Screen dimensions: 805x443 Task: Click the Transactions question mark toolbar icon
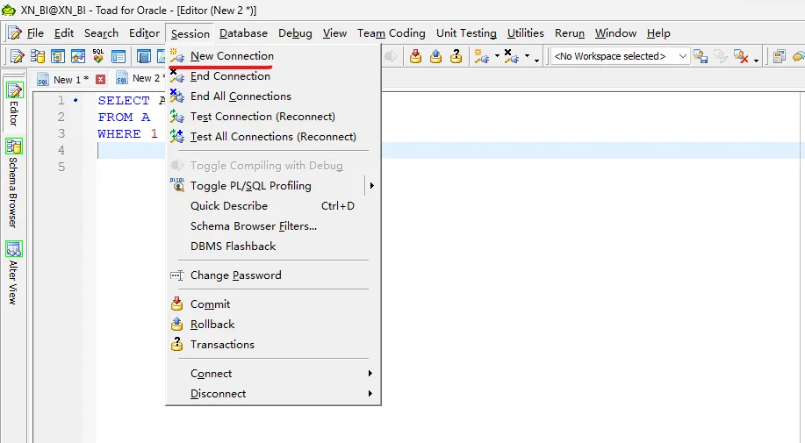[456, 56]
